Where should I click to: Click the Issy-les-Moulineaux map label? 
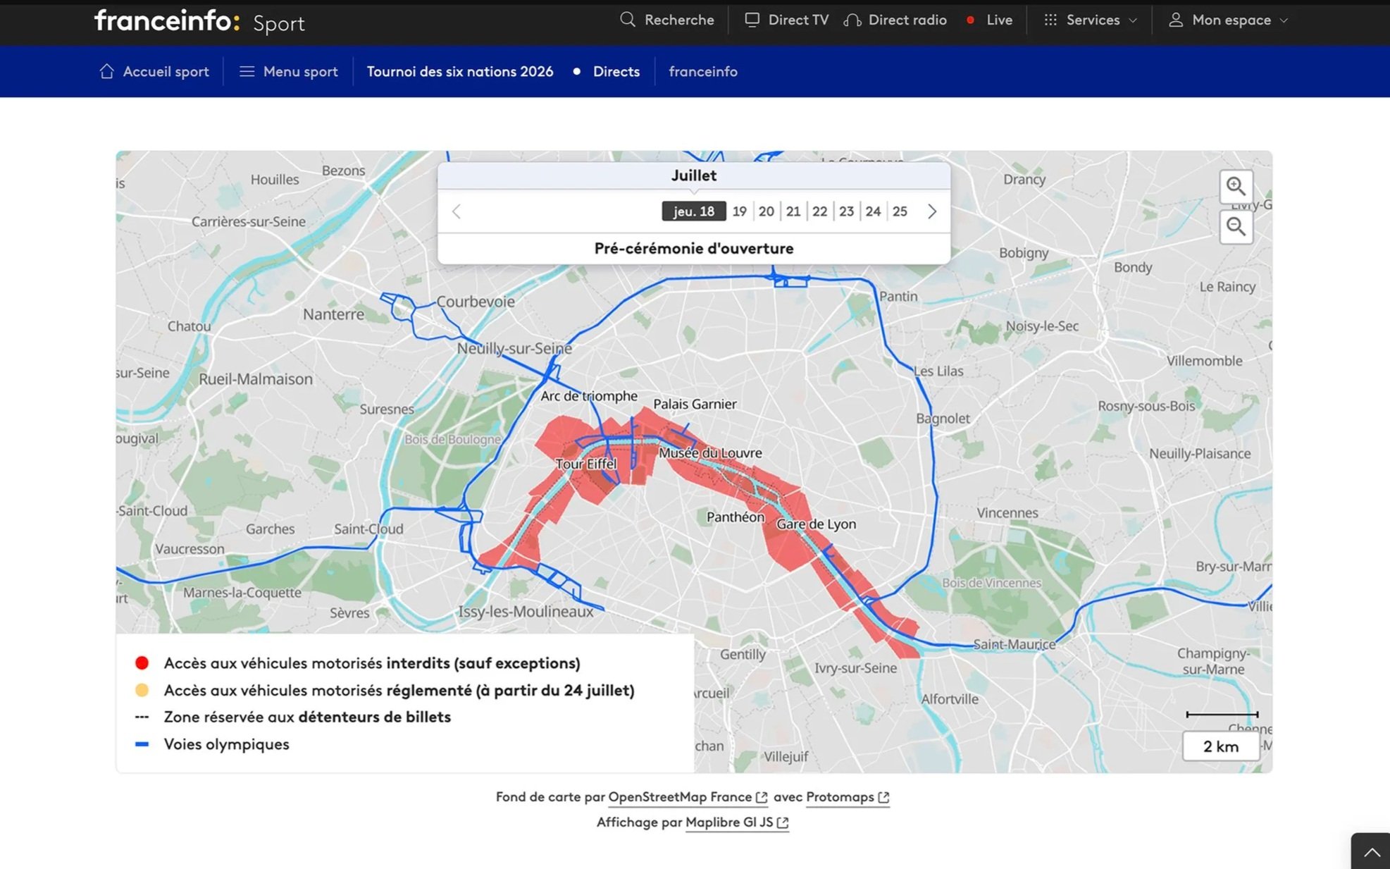click(526, 612)
